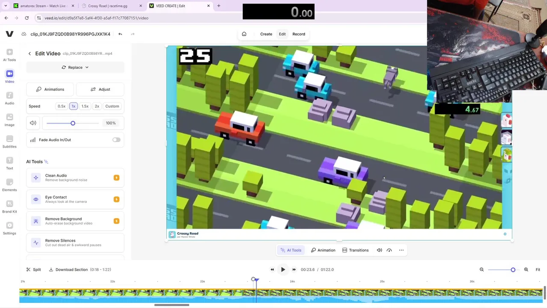Open the Text sidebar section
Viewport: 547px width, 308px height.
coord(9,163)
